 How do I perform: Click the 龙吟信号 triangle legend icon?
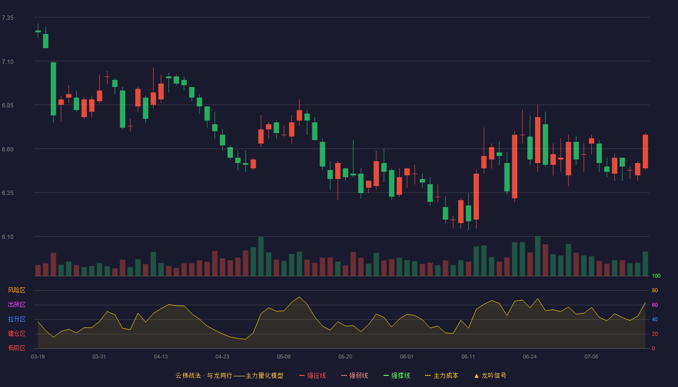coord(476,375)
